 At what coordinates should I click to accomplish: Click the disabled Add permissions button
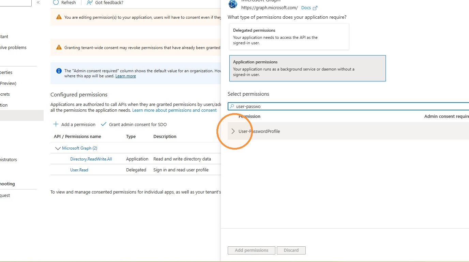(252, 250)
